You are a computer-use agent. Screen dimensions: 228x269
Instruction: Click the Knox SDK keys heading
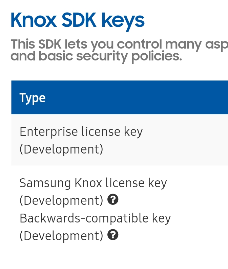click(x=78, y=21)
